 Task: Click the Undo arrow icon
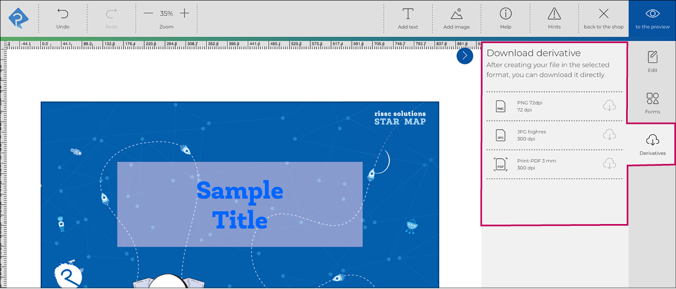coord(63,13)
